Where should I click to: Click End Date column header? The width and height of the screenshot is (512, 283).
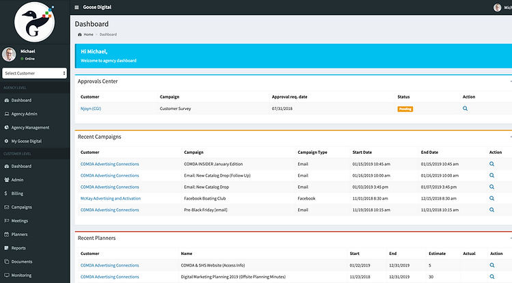(429, 152)
